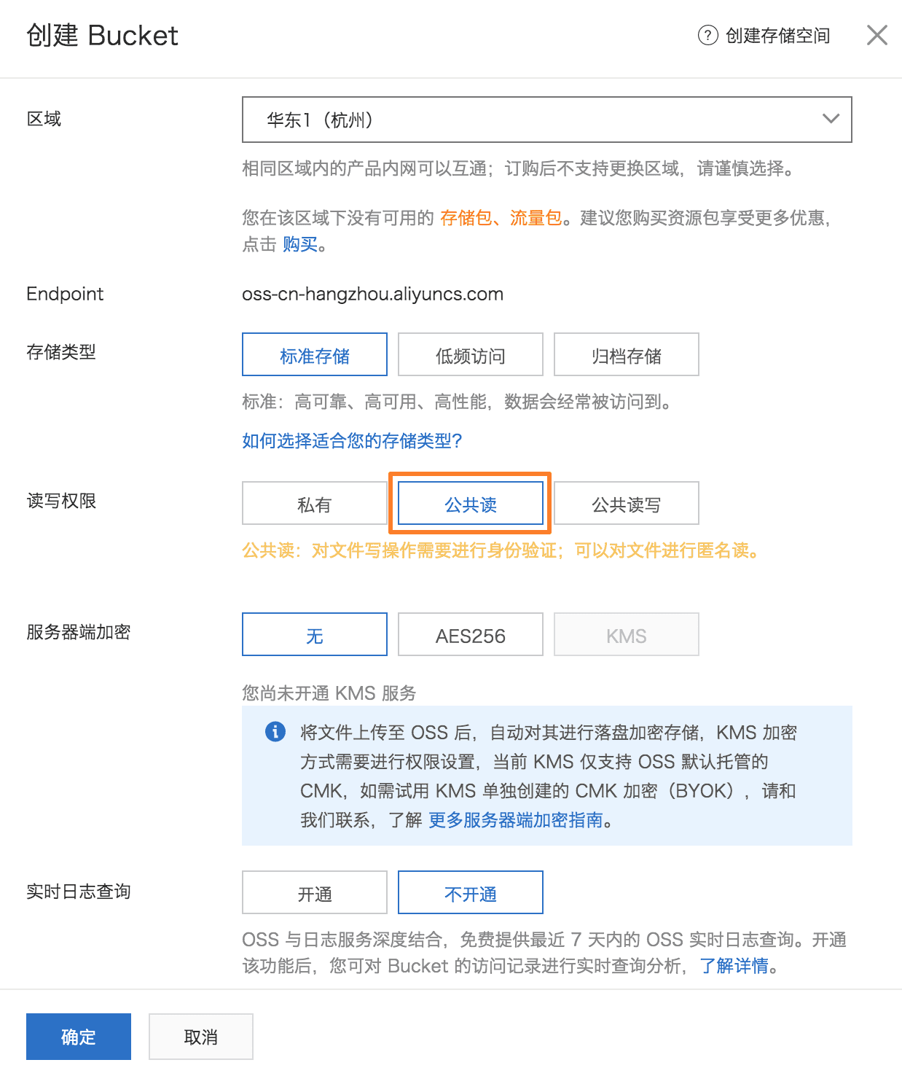902x1076 pixels.
Task: Set read/write permission to 公共读写
Action: [x=627, y=504]
